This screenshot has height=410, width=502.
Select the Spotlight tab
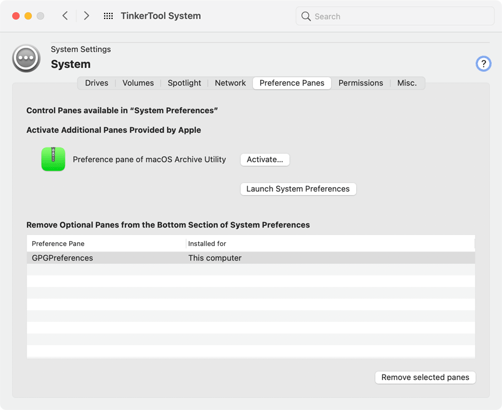pos(184,83)
